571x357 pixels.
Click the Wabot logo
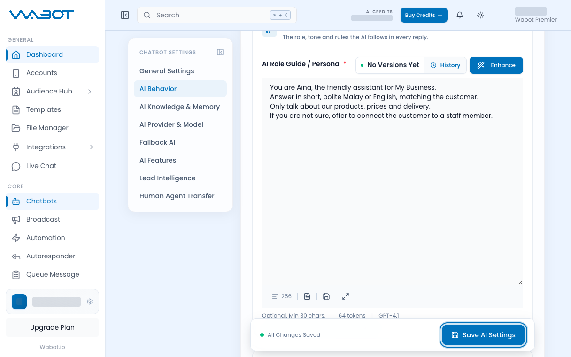(42, 15)
